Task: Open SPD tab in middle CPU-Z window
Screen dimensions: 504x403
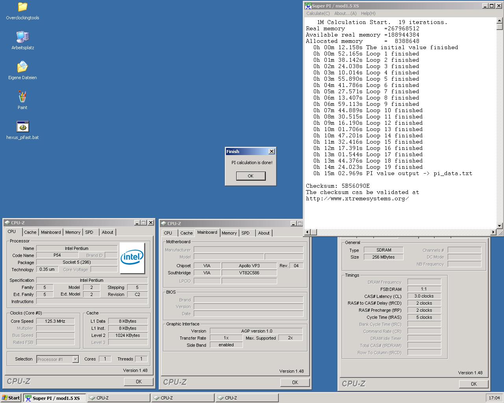Action: click(246, 233)
